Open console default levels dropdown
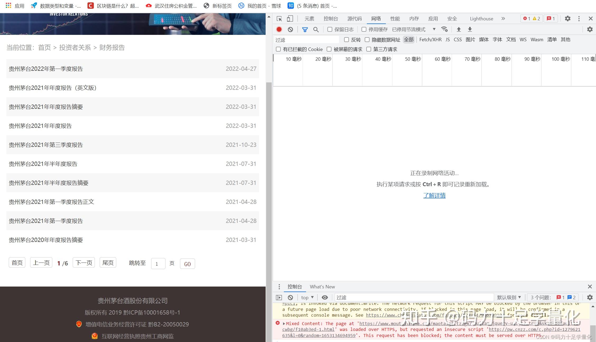This screenshot has width=596, height=342. tap(509, 297)
